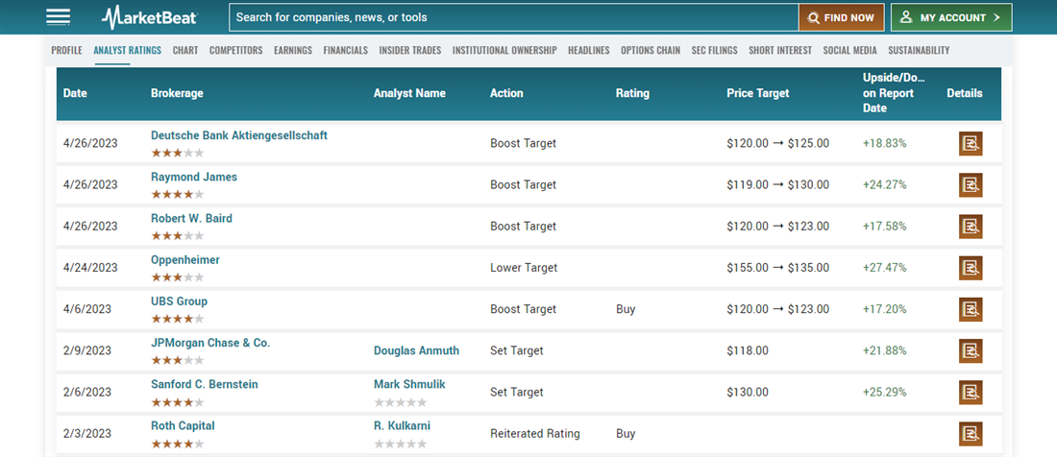This screenshot has width=1057, height=457.
Task: Open the Oppenheimer brokerage link
Action: tap(185, 260)
